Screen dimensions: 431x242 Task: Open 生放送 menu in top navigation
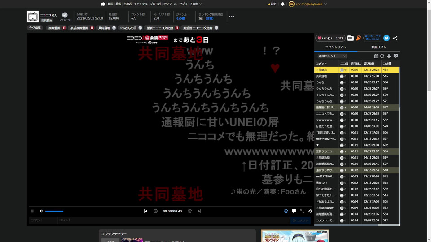pos(128,4)
